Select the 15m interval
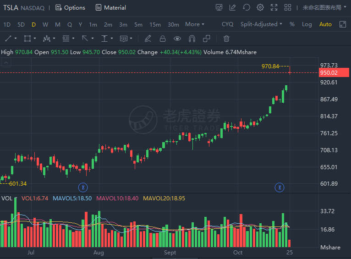The height and width of the screenshot is (259, 351). click(155, 24)
